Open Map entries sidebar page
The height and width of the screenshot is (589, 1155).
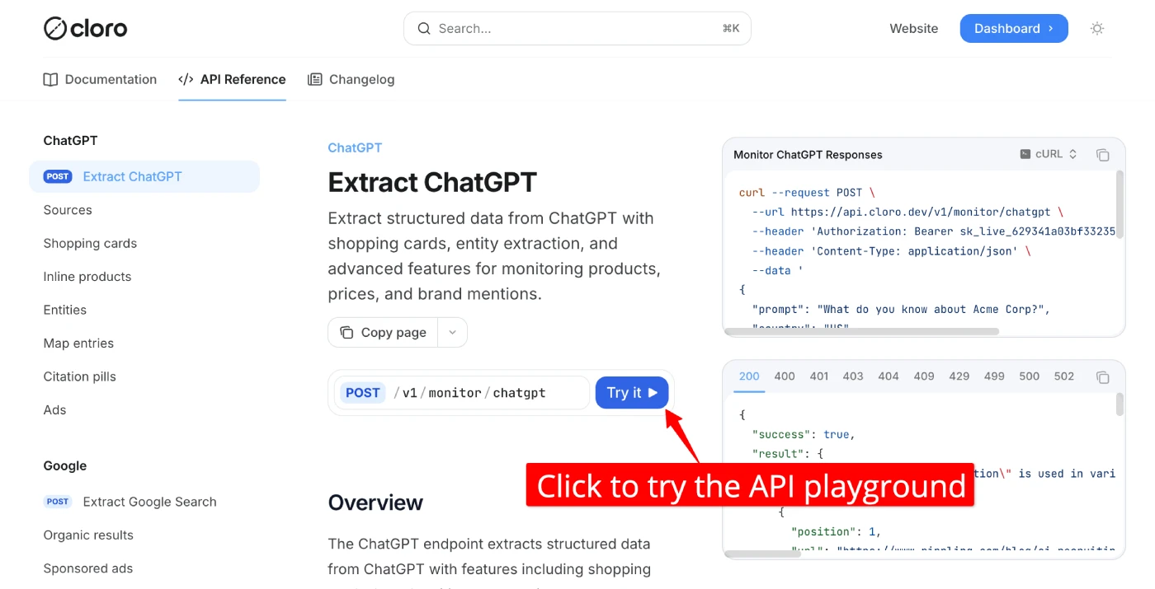point(78,343)
